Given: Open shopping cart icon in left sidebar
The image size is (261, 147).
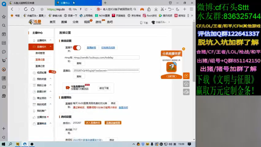Looking at the screenshot, I should 4,60.
